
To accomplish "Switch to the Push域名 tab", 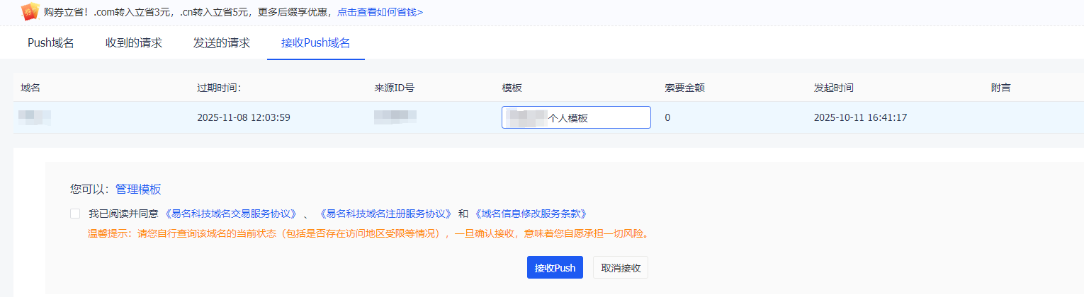I will pyautogui.click(x=50, y=42).
